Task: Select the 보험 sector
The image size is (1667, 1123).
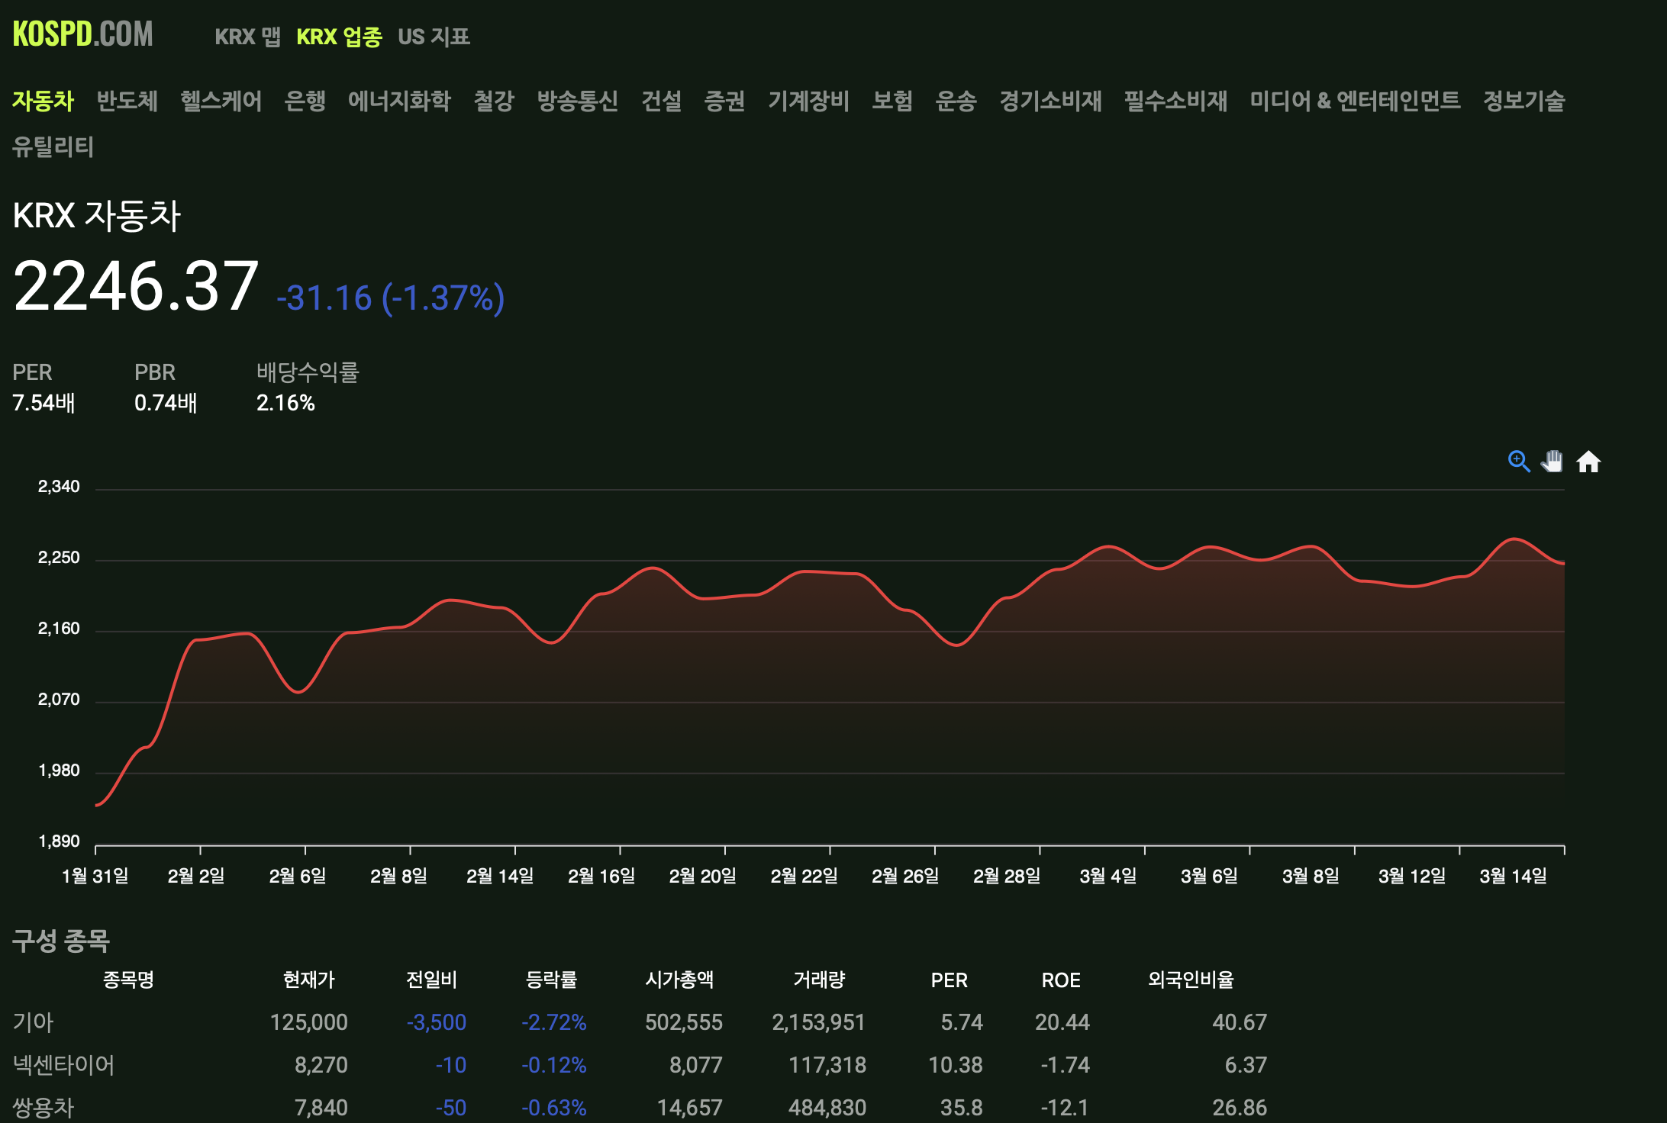Action: pos(892,101)
